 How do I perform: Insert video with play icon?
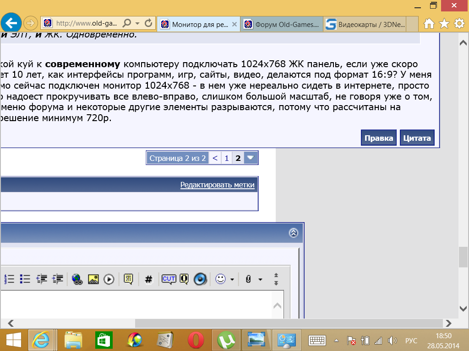(109, 279)
